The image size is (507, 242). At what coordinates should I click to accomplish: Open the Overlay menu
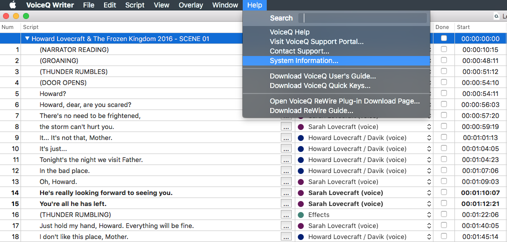pos(191,5)
